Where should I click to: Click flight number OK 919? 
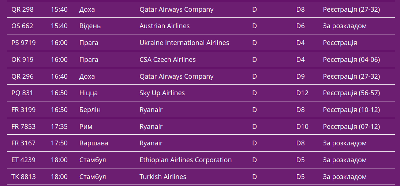22,60
